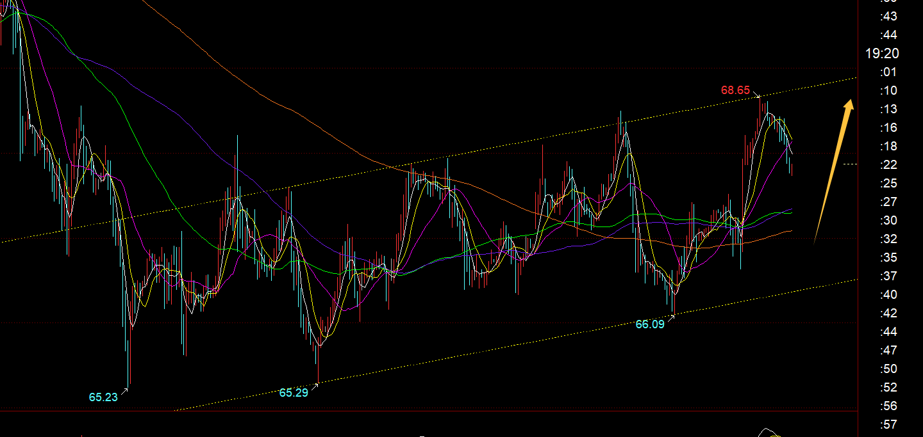Viewport: 923px width, 437px height.
Task: Select the :27 entry in time column
Action: 888,202
